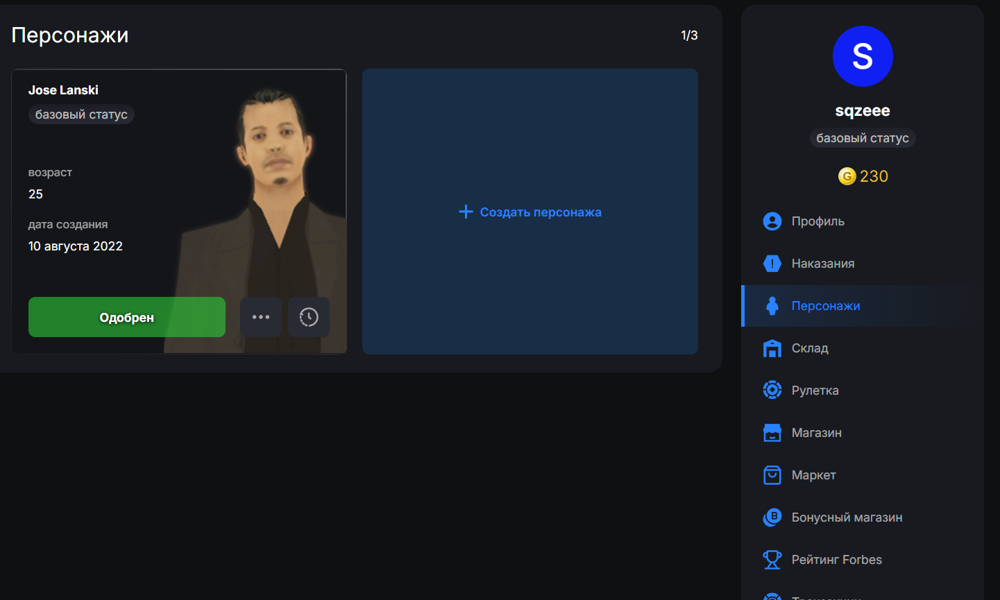Select Персонажи menu item
This screenshot has height=600, width=1000.
[862, 306]
